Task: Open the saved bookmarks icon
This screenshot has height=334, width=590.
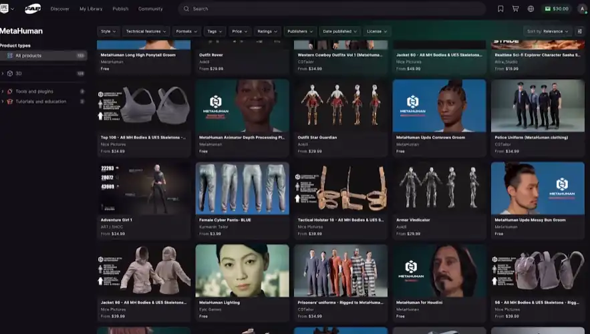Action: click(x=500, y=9)
